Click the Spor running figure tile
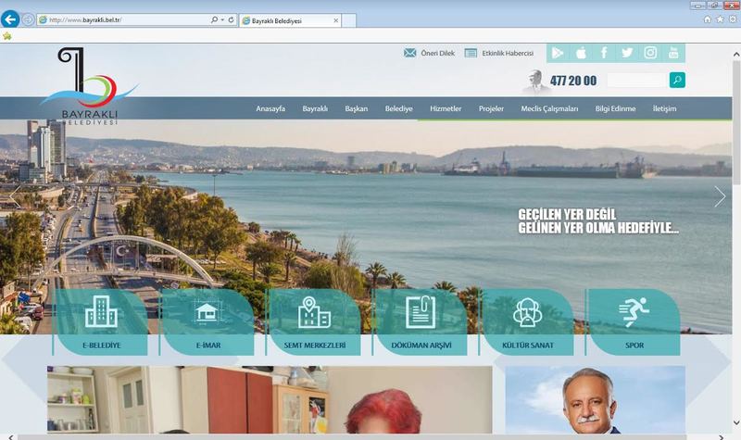The width and height of the screenshot is (741, 440). click(634, 321)
